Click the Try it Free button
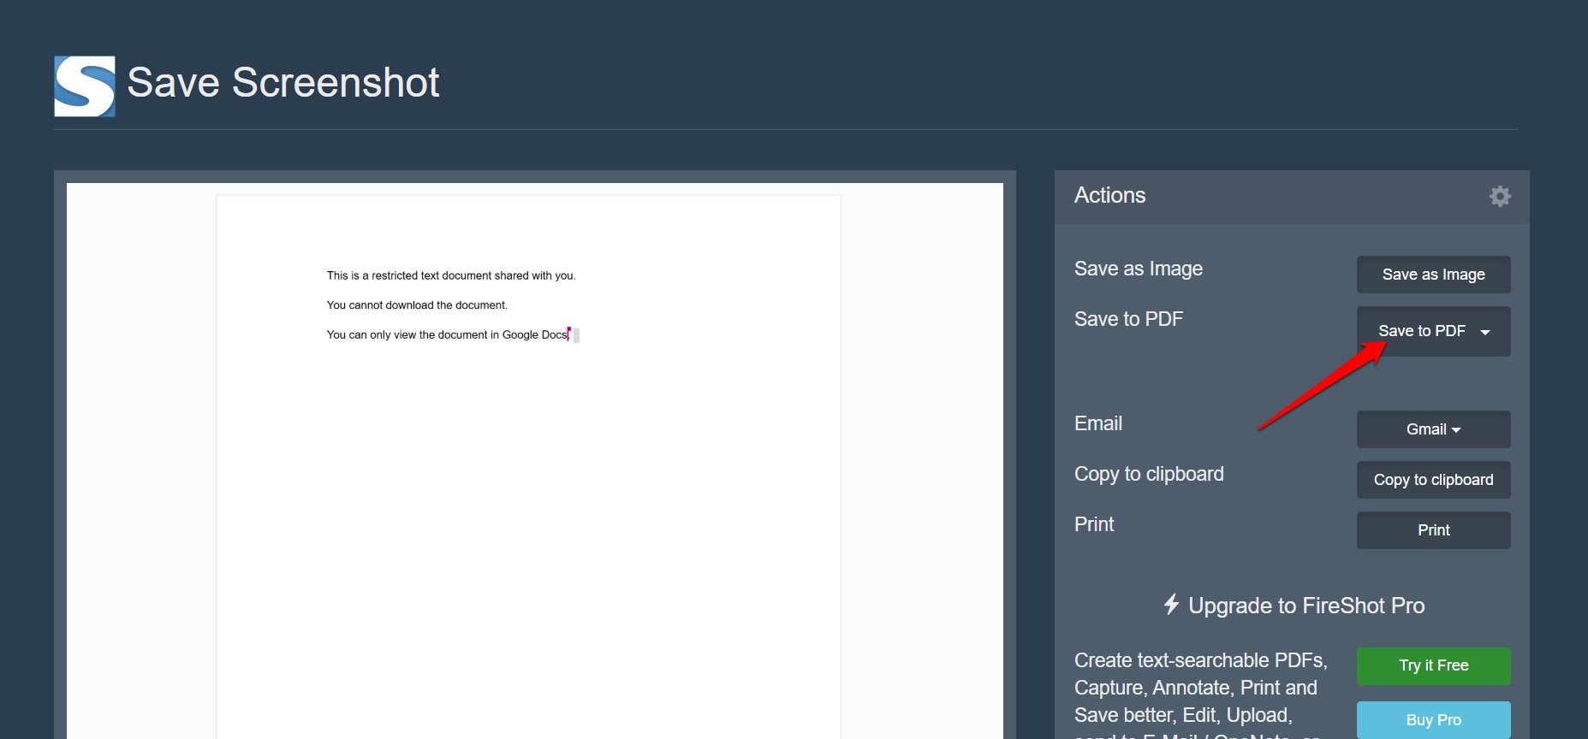1588x739 pixels. tap(1433, 665)
